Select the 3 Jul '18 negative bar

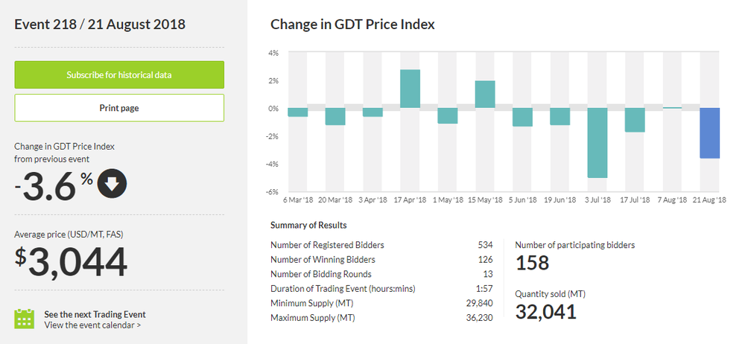point(597,143)
